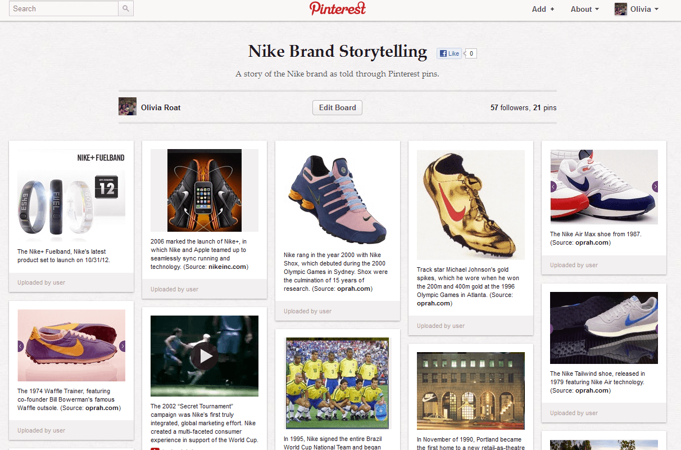Open the About dropdown menu
This screenshot has height=450, width=681.
coord(584,9)
